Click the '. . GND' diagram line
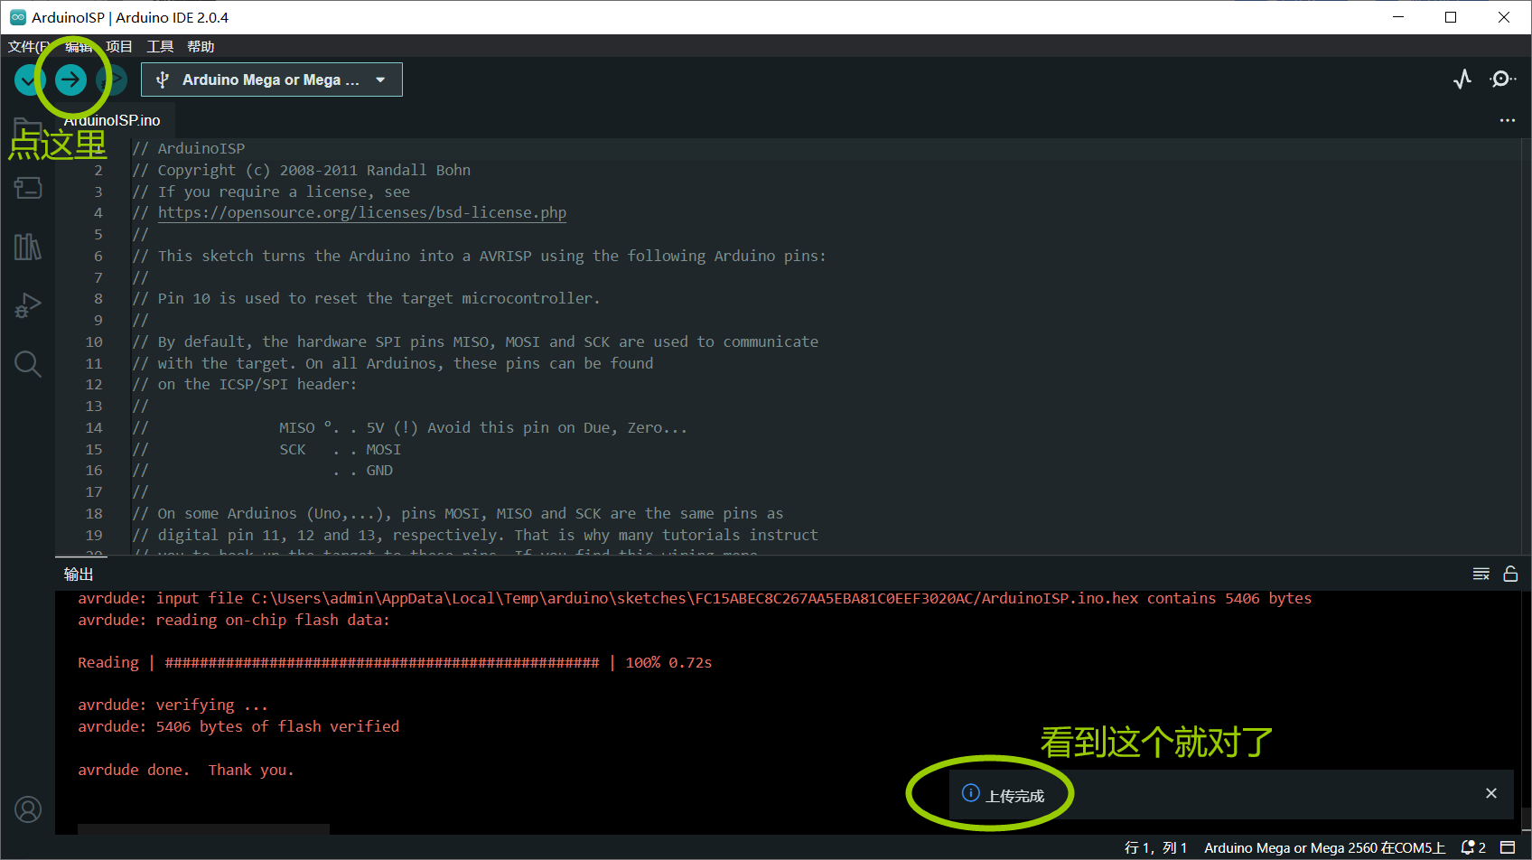Screen dimensions: 1532x860 pos(263,471)
